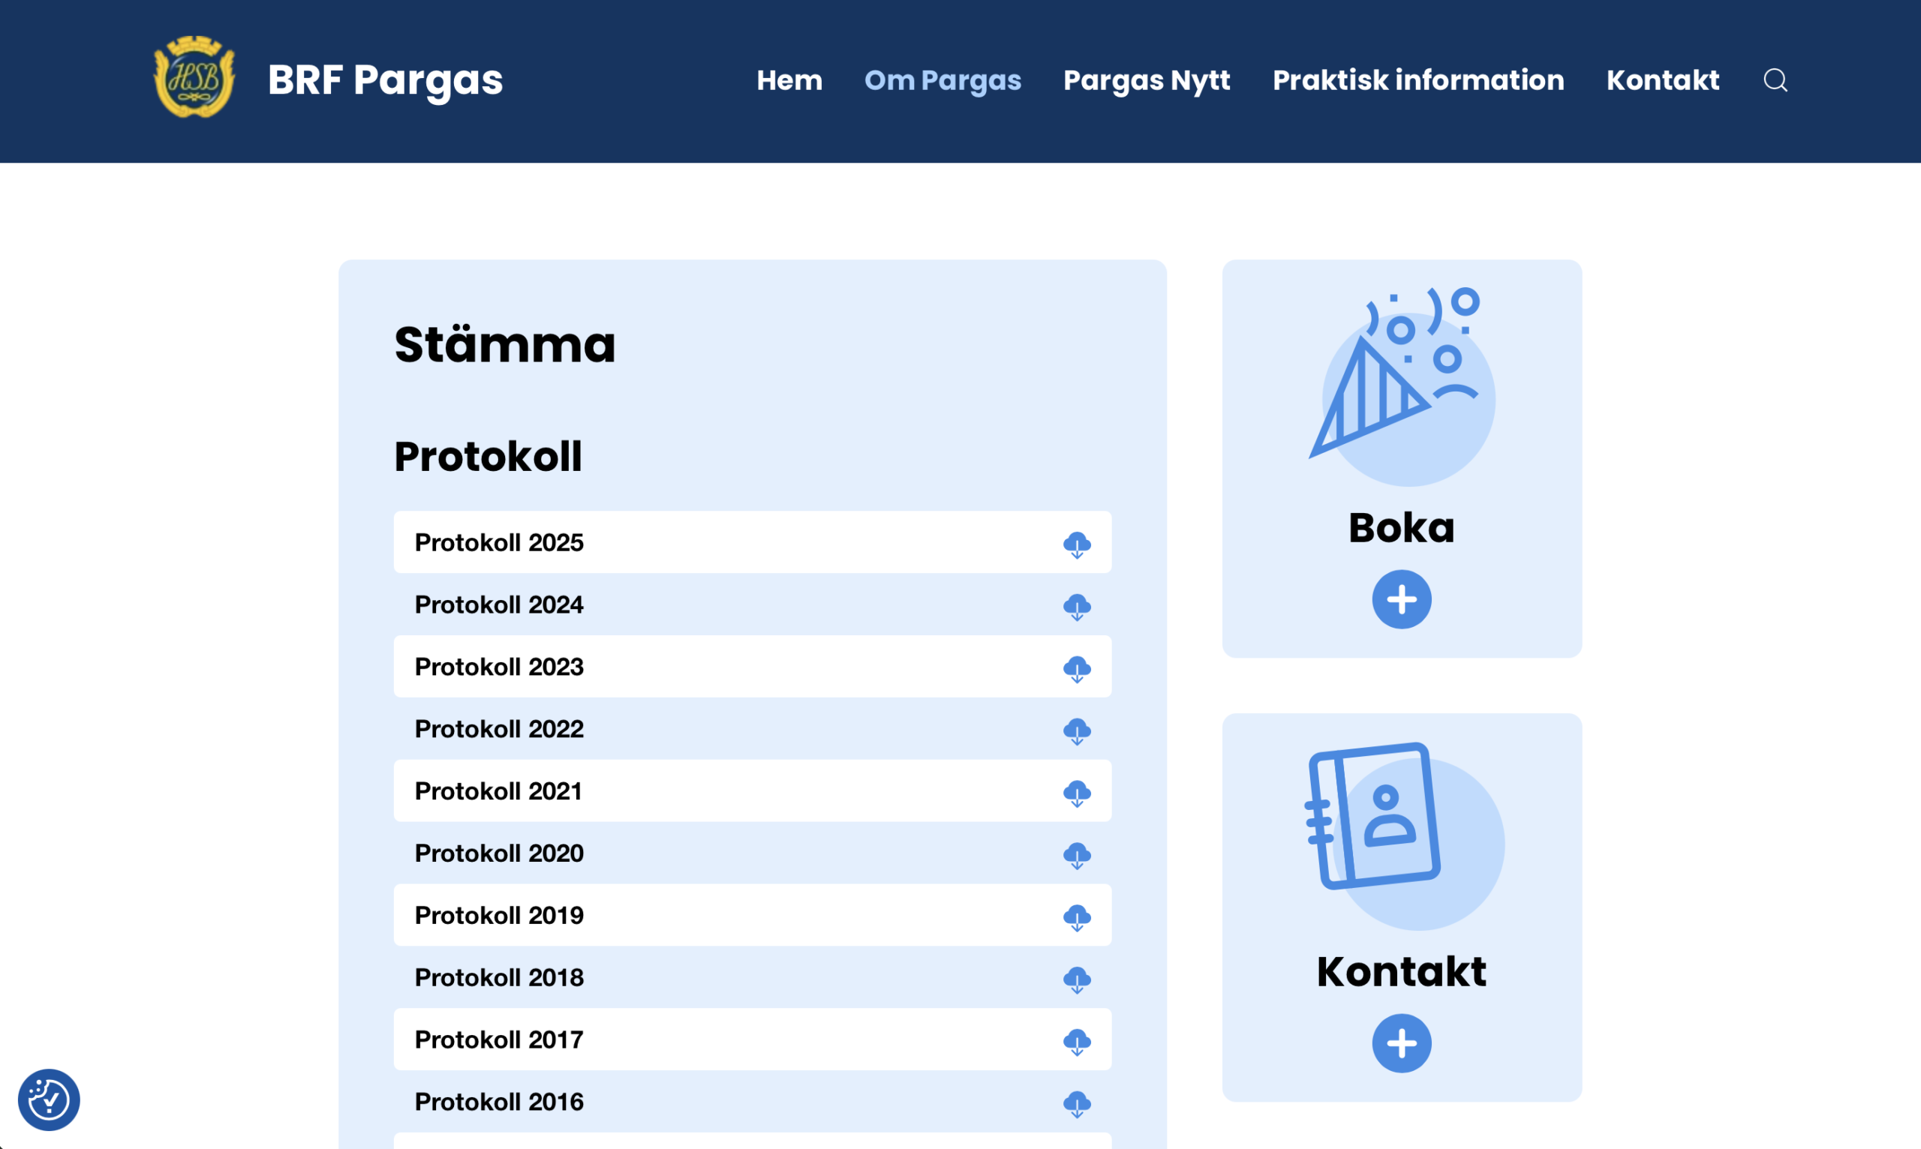Expand the Kontakt card plus button

click(x=1401, y=1043)
